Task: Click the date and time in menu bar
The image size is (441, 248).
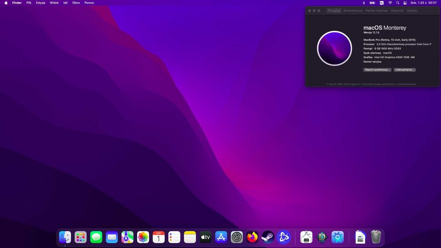Action: (x=423, y=3)
